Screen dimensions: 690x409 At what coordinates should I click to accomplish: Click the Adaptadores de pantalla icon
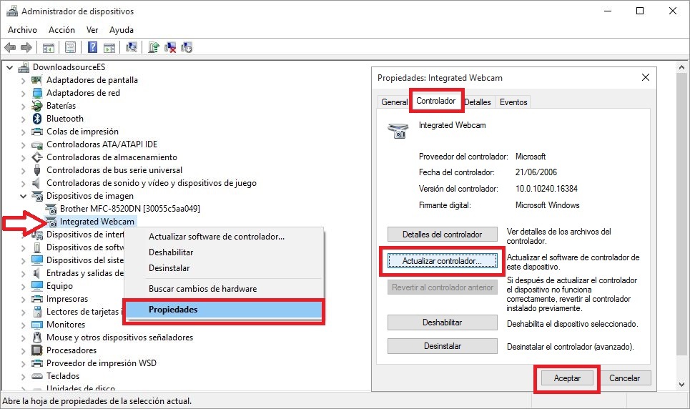click(x=37, y=80)
